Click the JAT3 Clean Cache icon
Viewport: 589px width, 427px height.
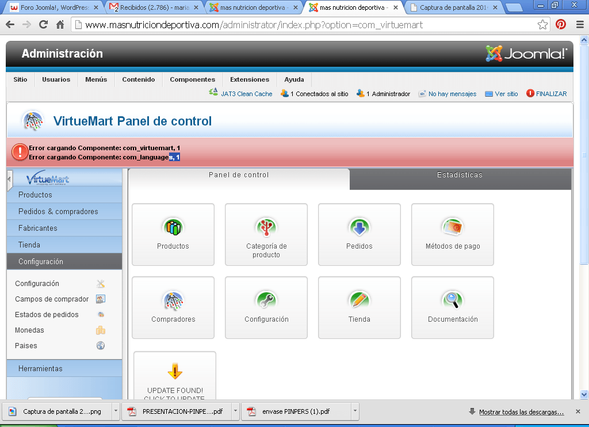pyautogui.click(x=213, y=93)
